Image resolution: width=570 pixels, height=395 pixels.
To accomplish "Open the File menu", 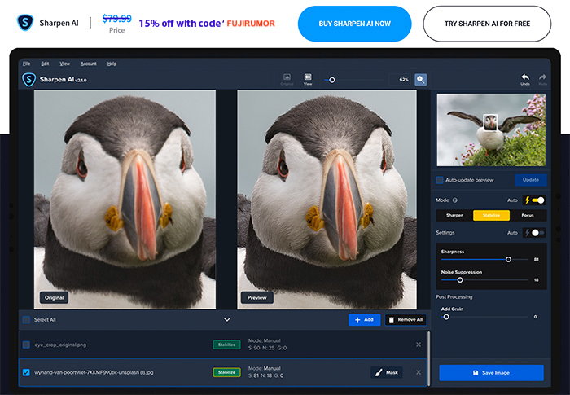I will click(x=27, y=64).
